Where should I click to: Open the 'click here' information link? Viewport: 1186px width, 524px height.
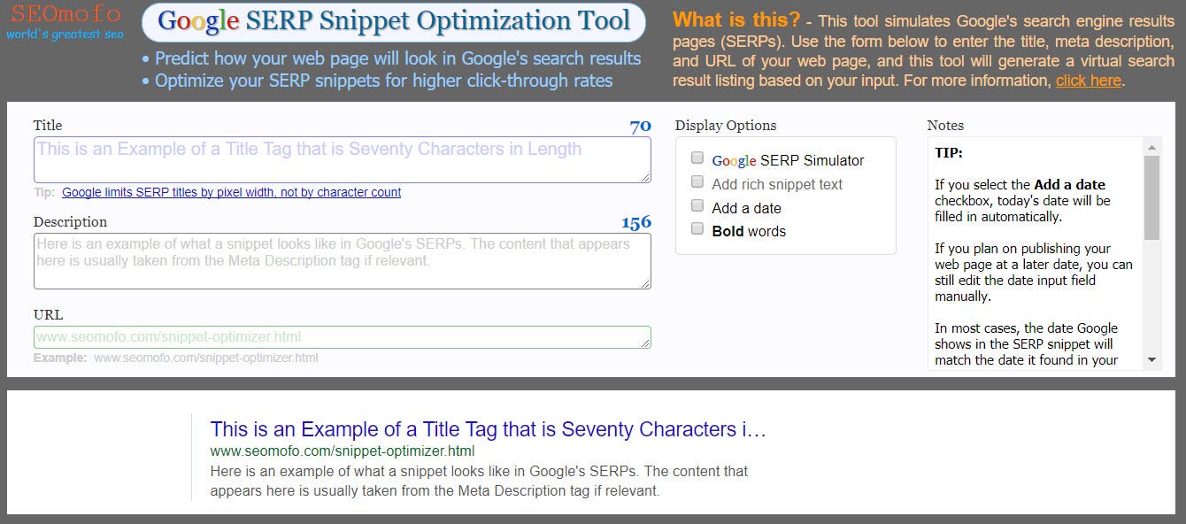pos(1088,81)
